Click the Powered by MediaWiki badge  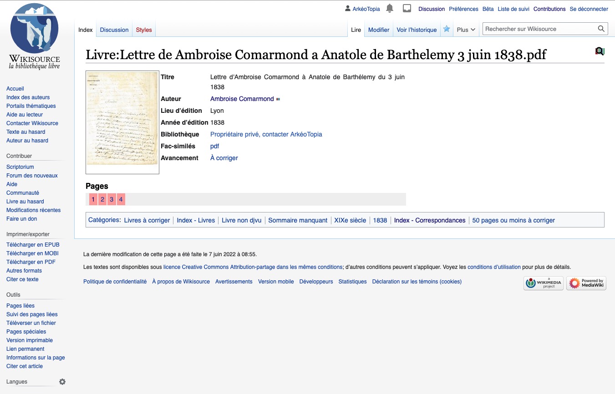pyautogui.click(x=586, y=283)
